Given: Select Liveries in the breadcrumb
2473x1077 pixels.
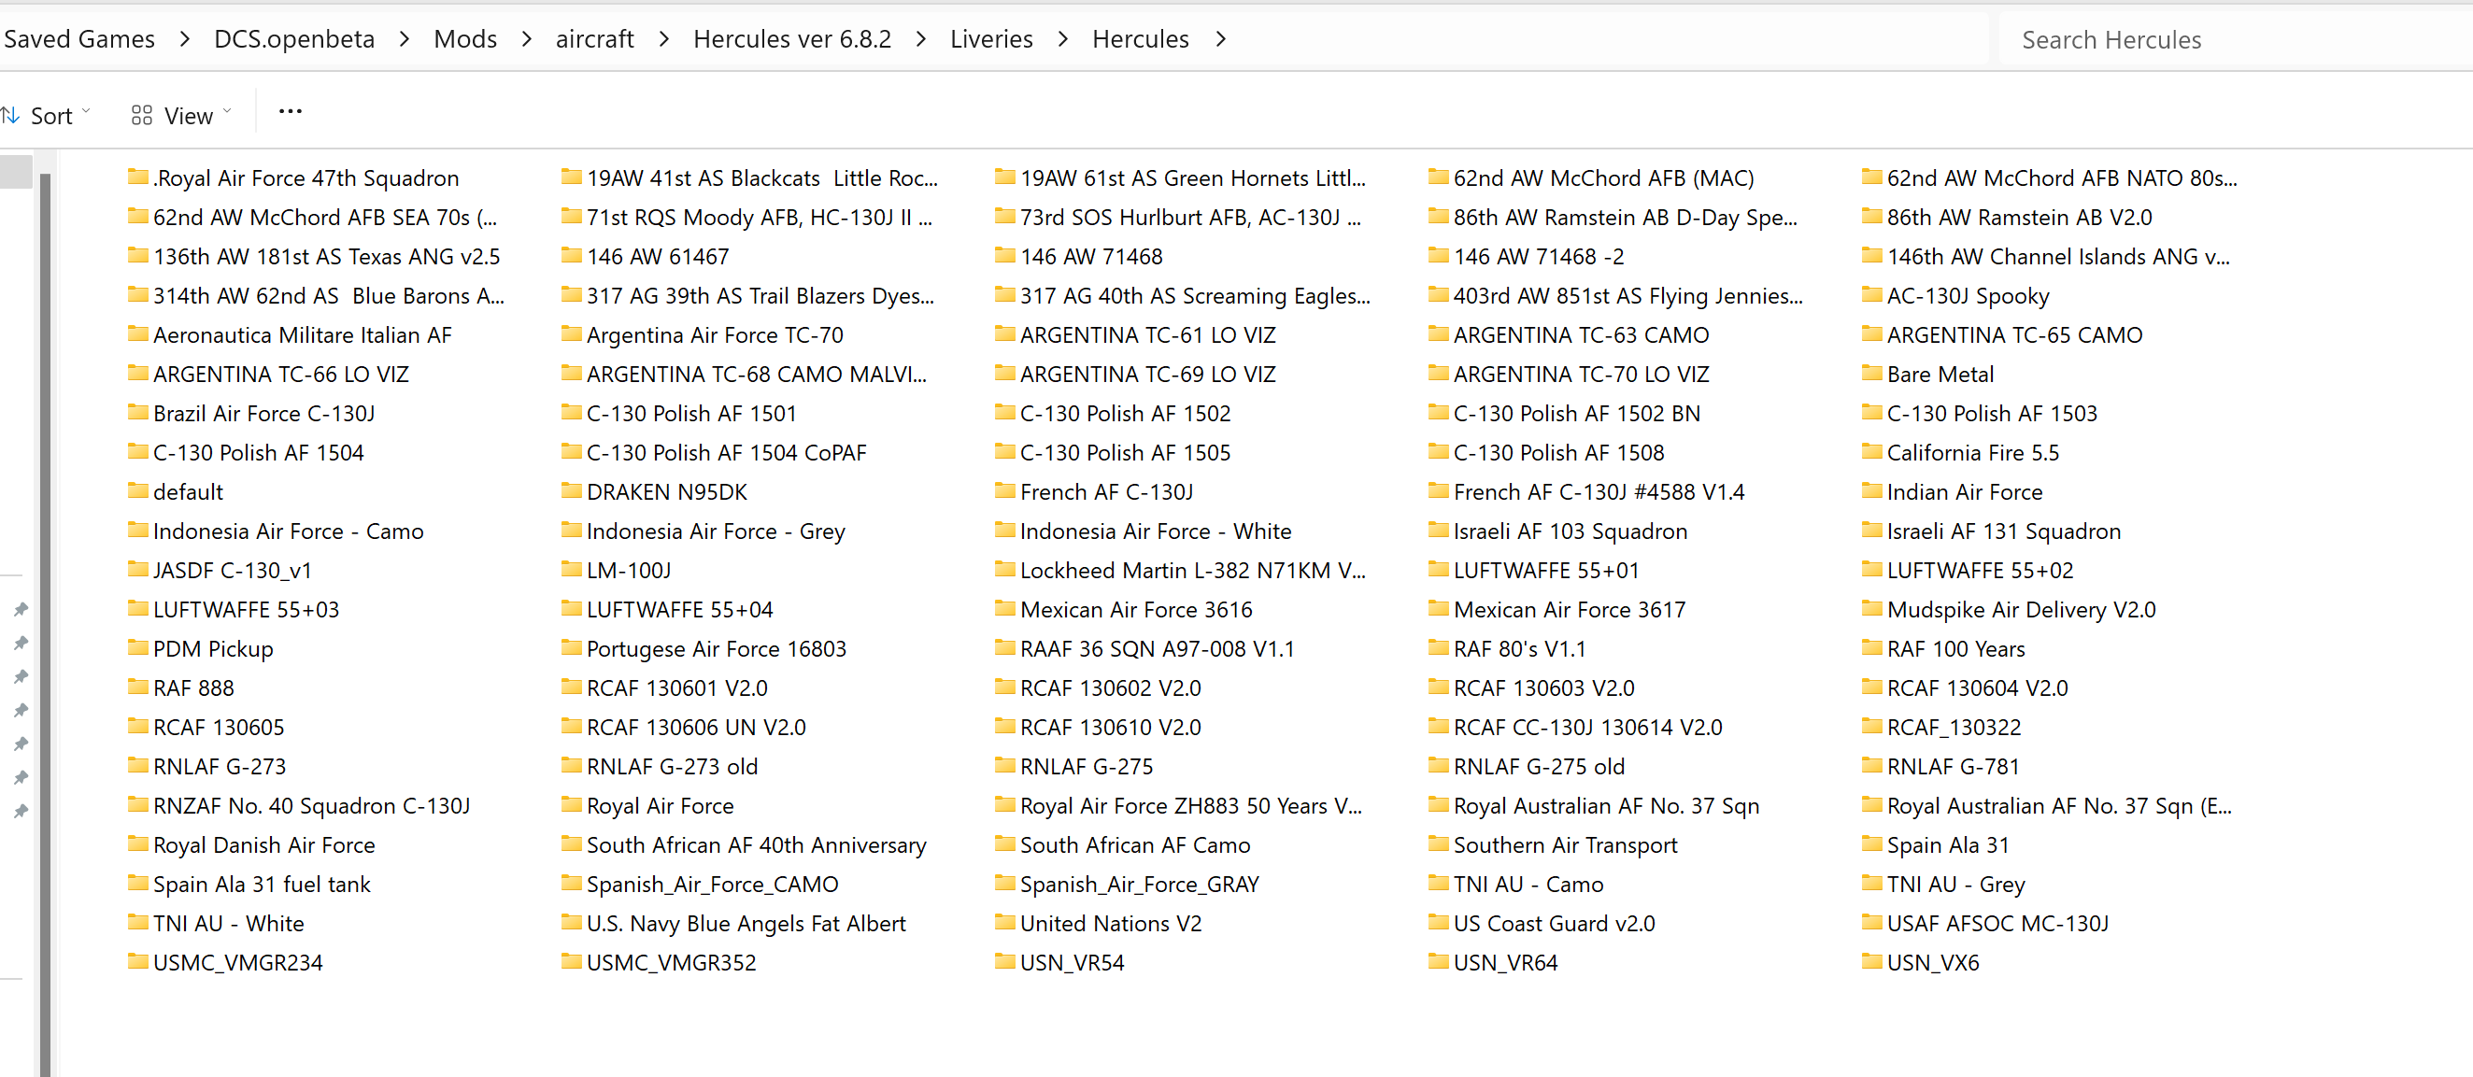Looking at the screenshot, I should tap(990, 38).
